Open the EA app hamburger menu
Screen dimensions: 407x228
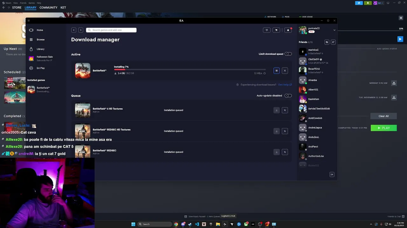pos(29,21)
